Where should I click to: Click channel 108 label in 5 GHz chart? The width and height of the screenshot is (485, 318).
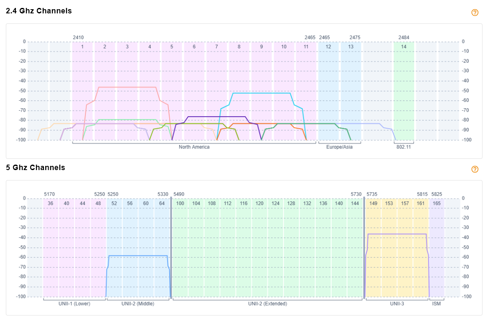tap(212, 204)
